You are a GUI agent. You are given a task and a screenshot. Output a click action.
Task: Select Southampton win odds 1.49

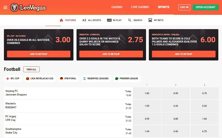pos(147,131)
